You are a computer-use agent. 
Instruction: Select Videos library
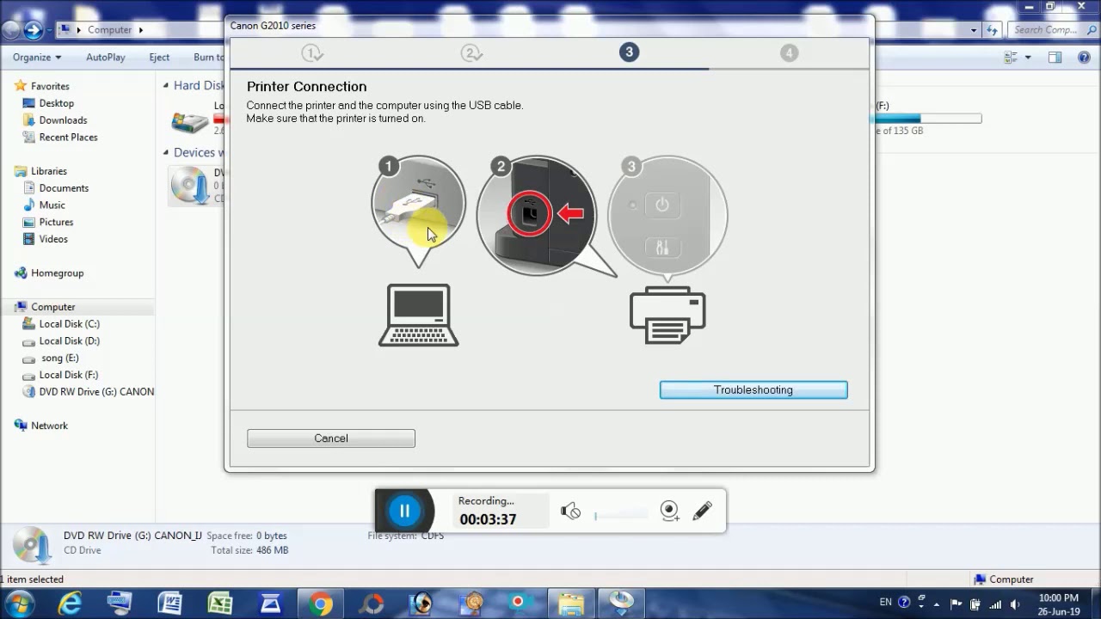pyautogui.click(x=53, y=239)
